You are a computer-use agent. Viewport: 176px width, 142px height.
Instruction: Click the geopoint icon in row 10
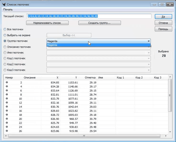[x=7, y=98]
